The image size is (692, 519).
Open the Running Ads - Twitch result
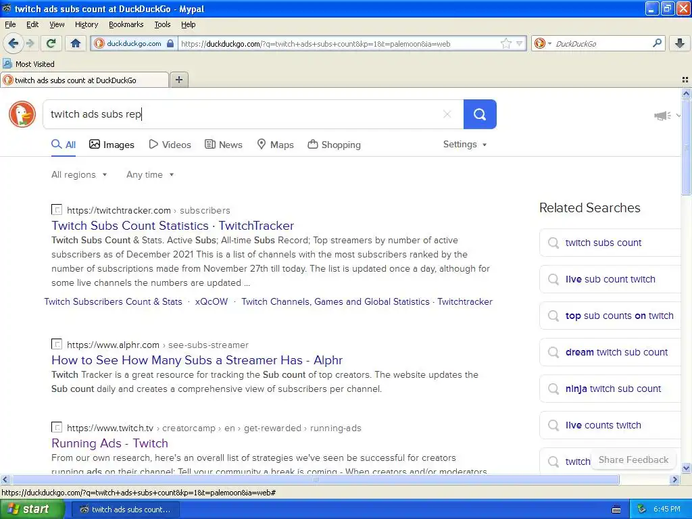tap(109, 443)
